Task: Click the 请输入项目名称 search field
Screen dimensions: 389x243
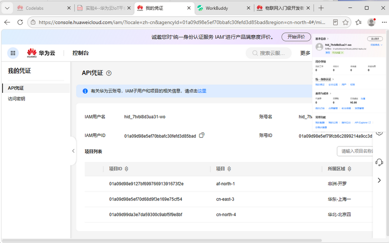Action: click(x=355, y=151)
